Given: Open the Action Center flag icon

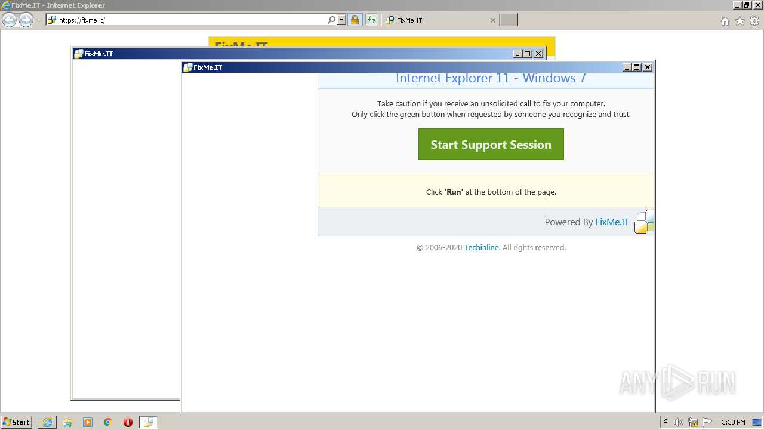Looking at the screenshot, I should [x=707, y=422].
